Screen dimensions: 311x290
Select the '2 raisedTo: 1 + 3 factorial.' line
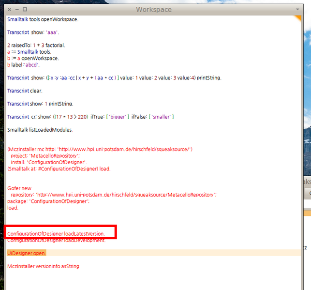pyautogui.click(x=36, y=46)
